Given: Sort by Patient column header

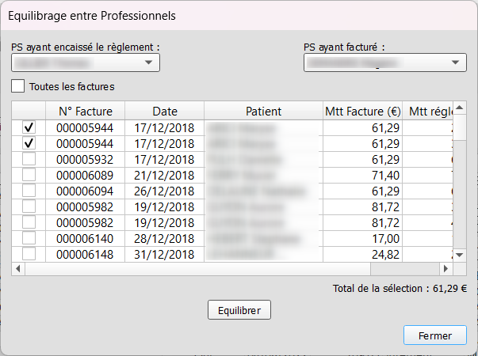Looking at the screenshot, I should point(263,112).
